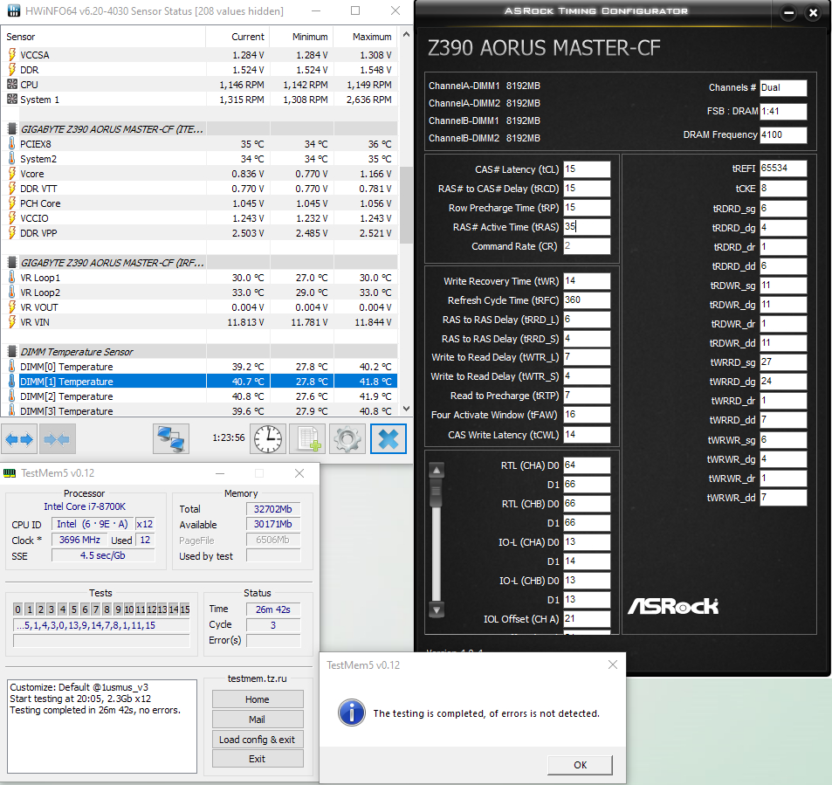Click the IOL Offset (CH A) field
Screen dimensions: 832x785
point(587,619)
